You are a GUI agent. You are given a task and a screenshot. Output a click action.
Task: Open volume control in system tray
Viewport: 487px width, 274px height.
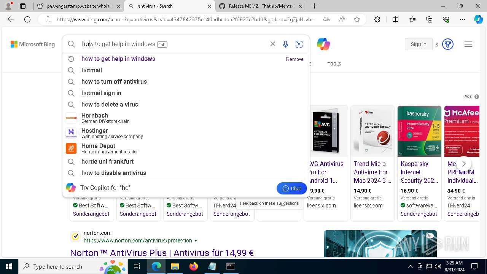[438, 266]
